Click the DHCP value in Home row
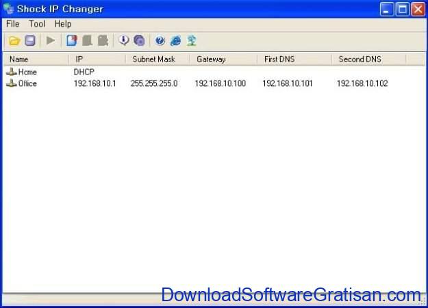 pos(84,72)
